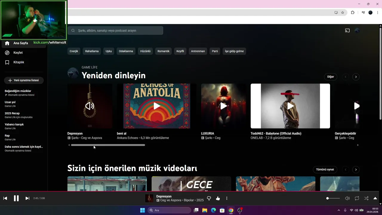Select the Parti mood chip
This screenshot has width=382, height=215.
tap(215, 51)
